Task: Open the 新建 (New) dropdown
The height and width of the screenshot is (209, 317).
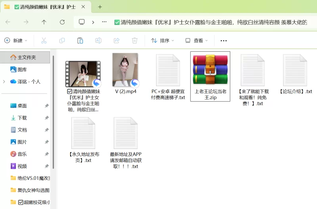Action: [16, 40]
